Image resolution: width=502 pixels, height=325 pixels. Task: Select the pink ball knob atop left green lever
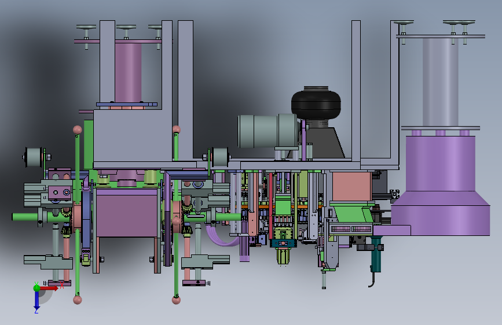pyautogui.click(x=77, y=130)
